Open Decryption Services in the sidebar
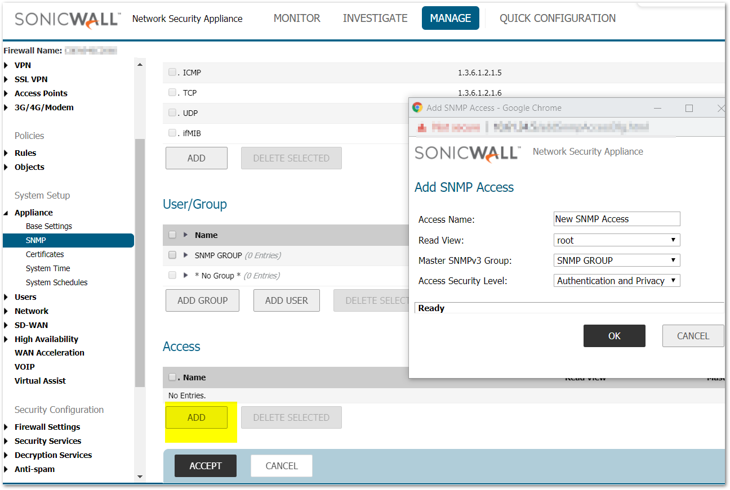This screenshot has width=730, height=490. pyautogui.click(x=53, y=455)
